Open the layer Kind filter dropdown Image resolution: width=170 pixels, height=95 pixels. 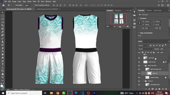pos(143,46)
